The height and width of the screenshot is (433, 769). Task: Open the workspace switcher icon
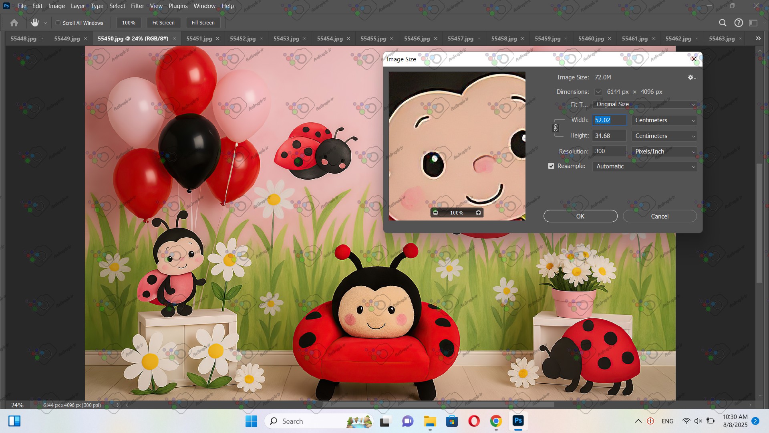(x=753, y=23)
